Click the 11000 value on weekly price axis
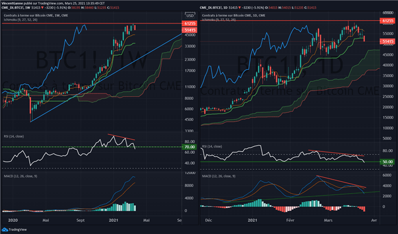 pos(190,87)
